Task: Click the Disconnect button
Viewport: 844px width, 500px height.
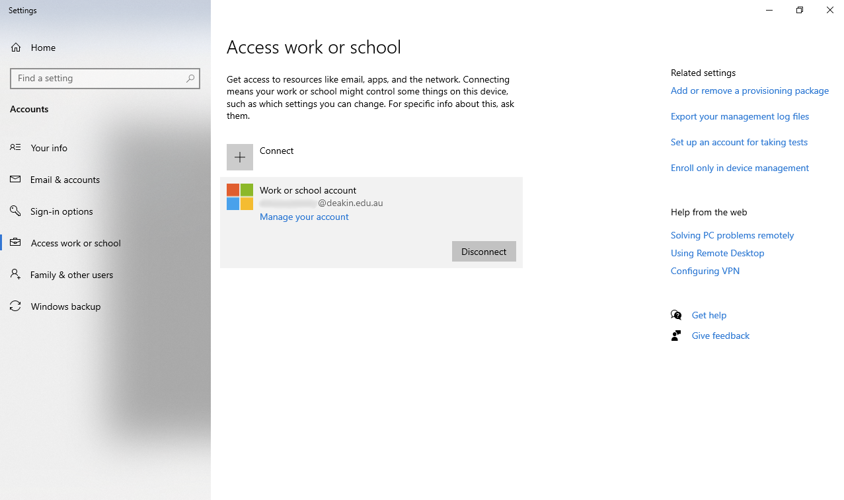Action: pos(483,251)
